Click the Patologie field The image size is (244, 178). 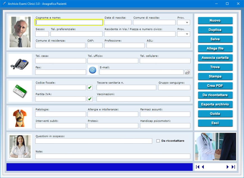point(61,114)
